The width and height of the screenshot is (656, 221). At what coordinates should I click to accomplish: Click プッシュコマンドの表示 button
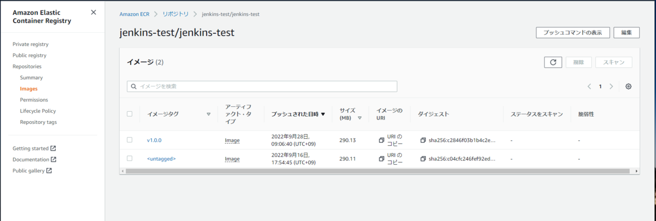pos(572,33)
